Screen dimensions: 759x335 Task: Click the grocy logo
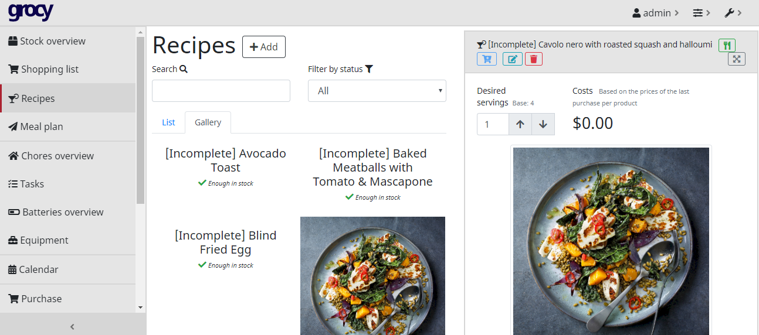(x=31, y=11)
